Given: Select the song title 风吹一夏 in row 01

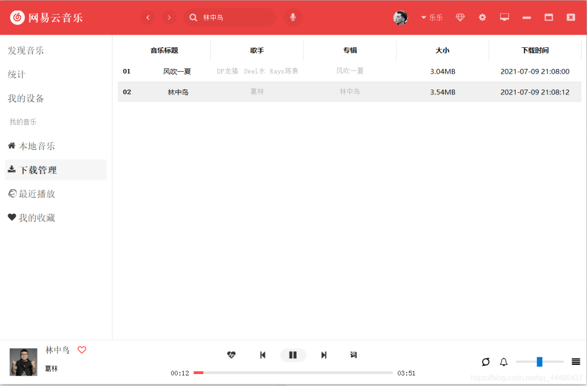Looking at the screenshot, I should pyautogui.click(x=177, y=72).
